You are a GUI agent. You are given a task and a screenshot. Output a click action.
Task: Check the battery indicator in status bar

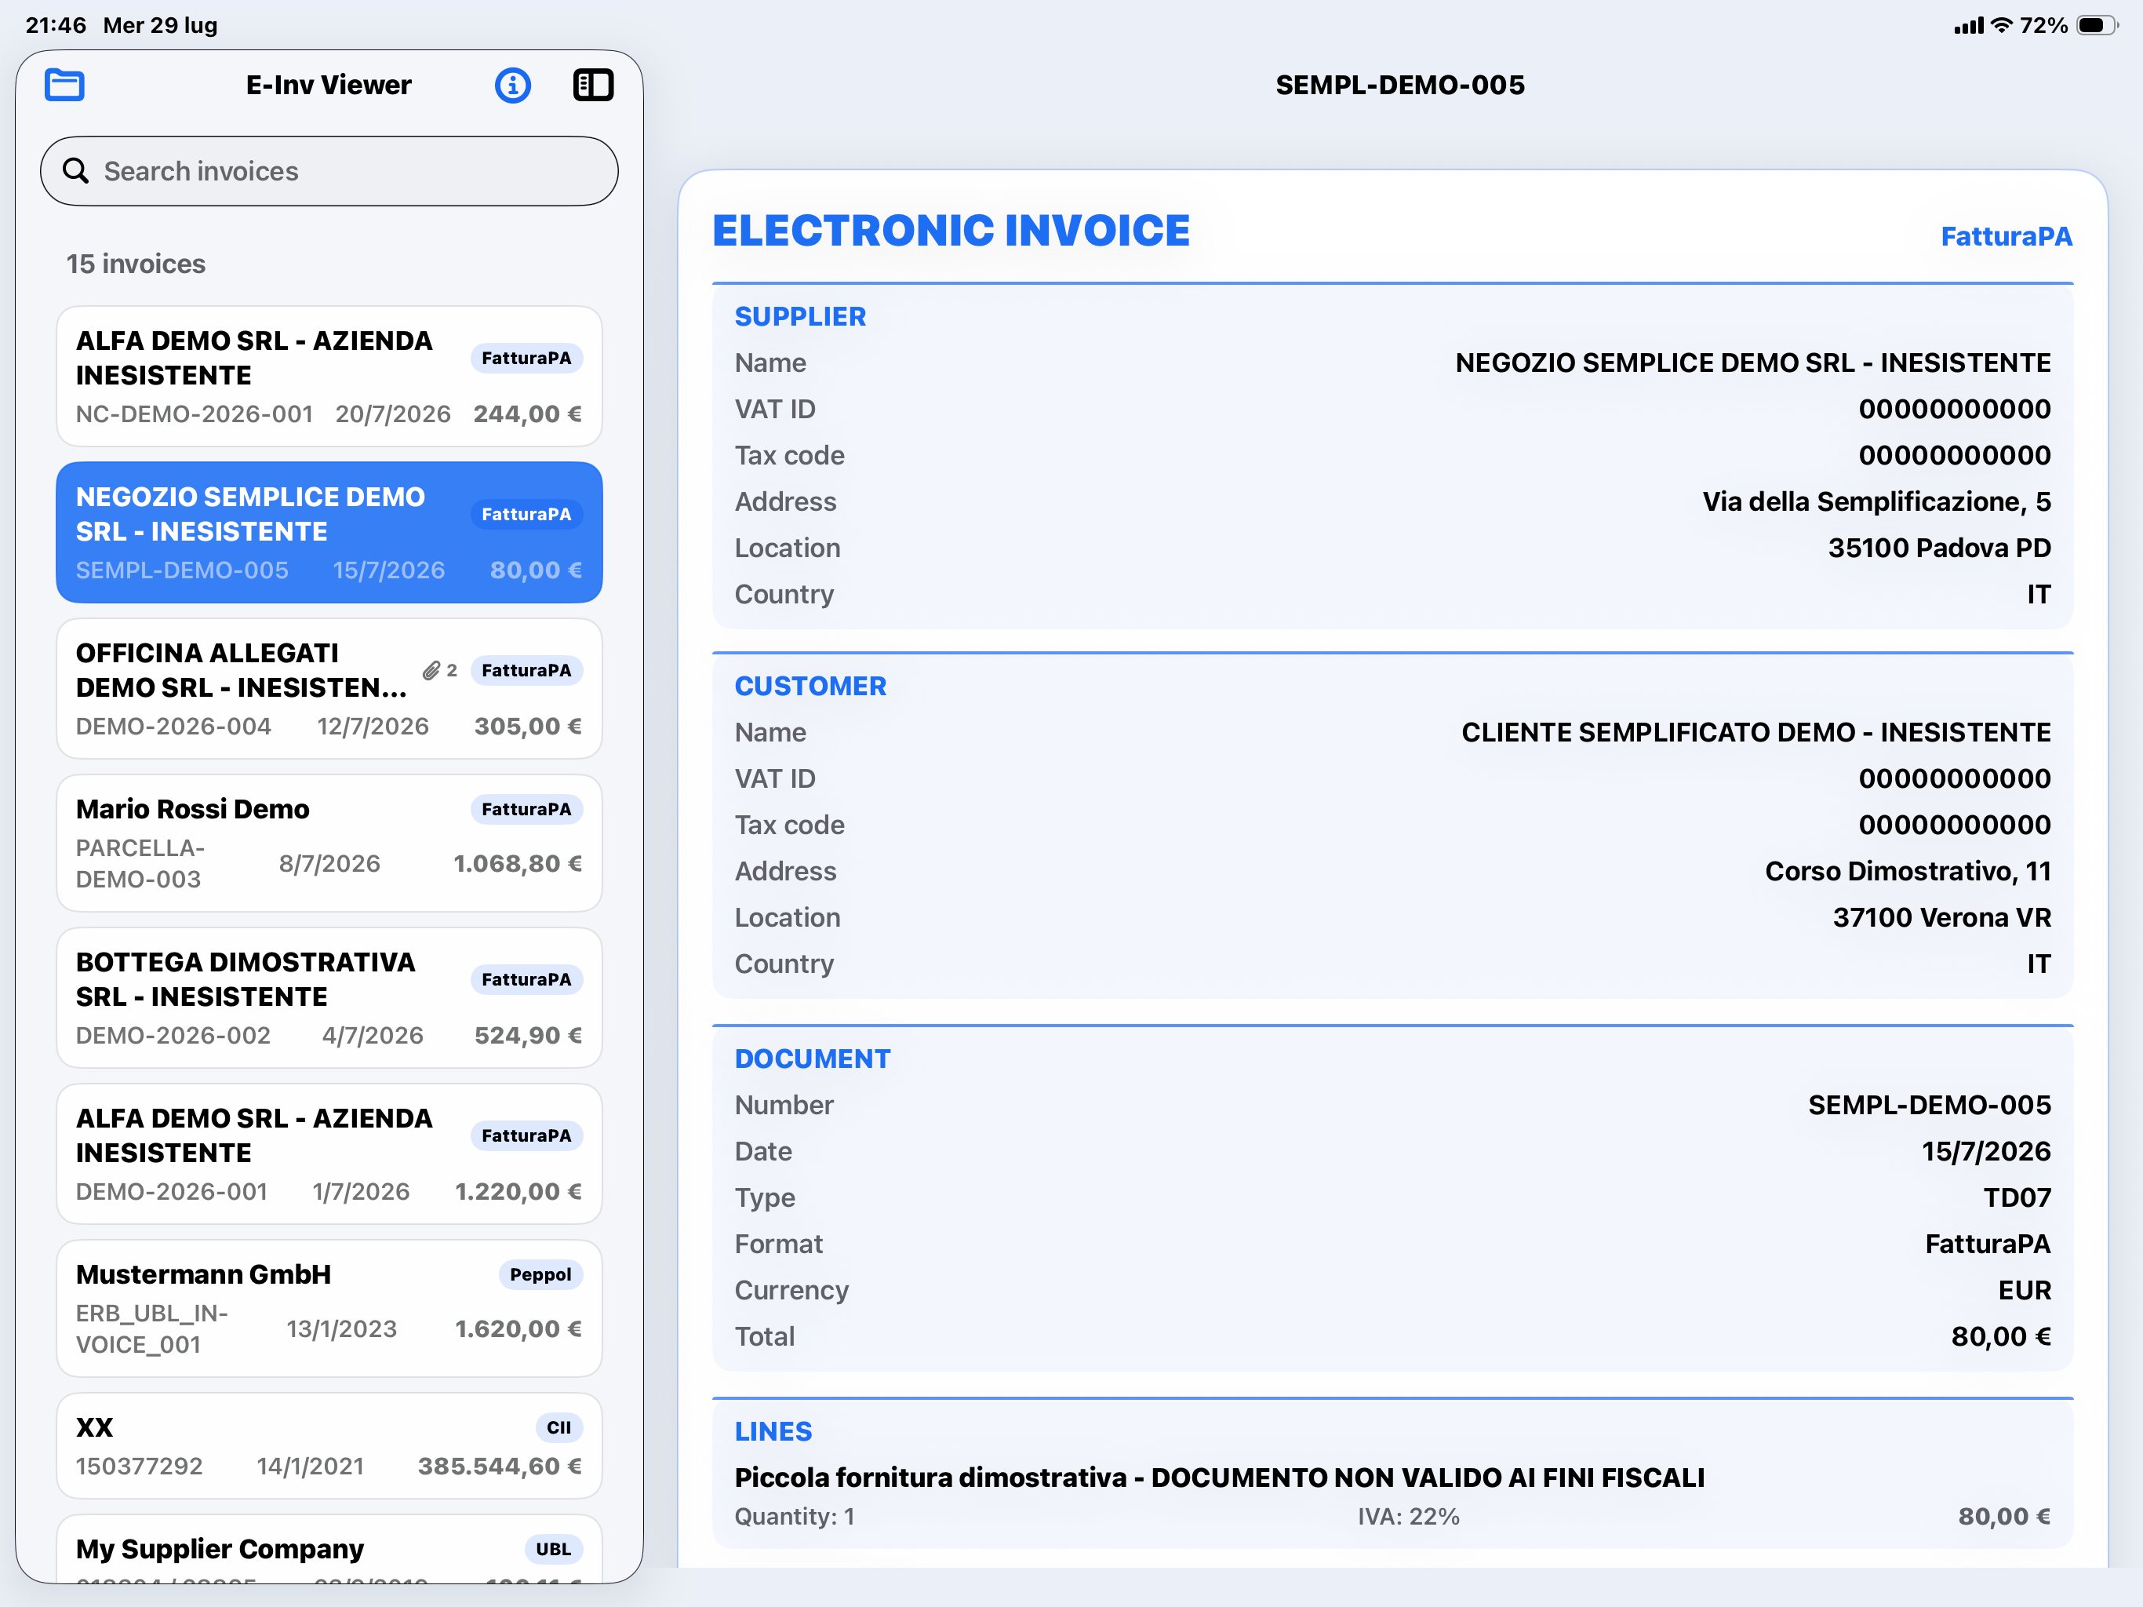point(2098,25)
